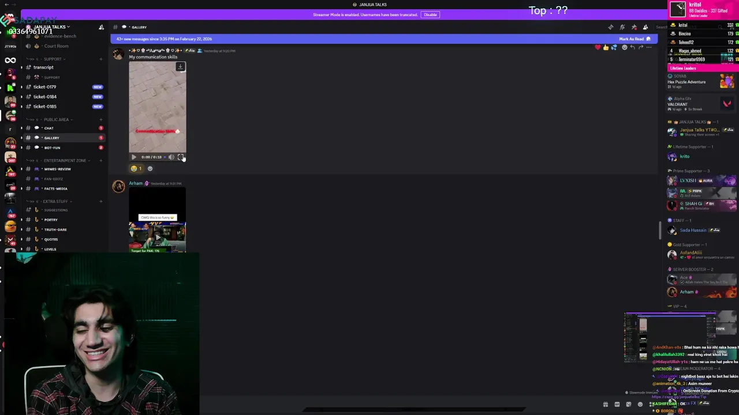Disable streamer mode

coord(430,14)
